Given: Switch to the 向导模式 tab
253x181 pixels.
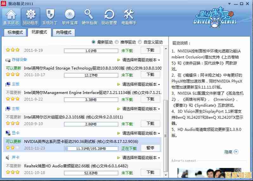Looking at the screenshot, I should tap(64, 32).
